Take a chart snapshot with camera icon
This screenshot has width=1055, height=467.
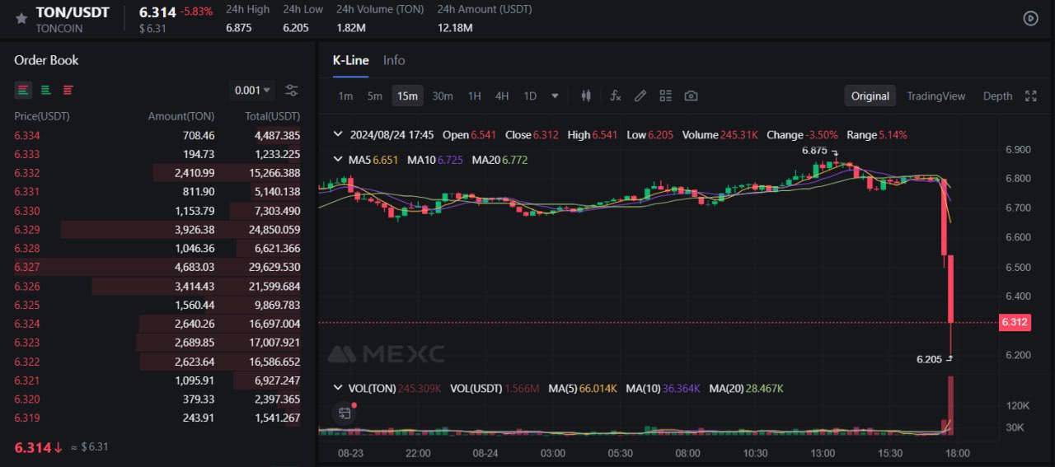point(691,96)
